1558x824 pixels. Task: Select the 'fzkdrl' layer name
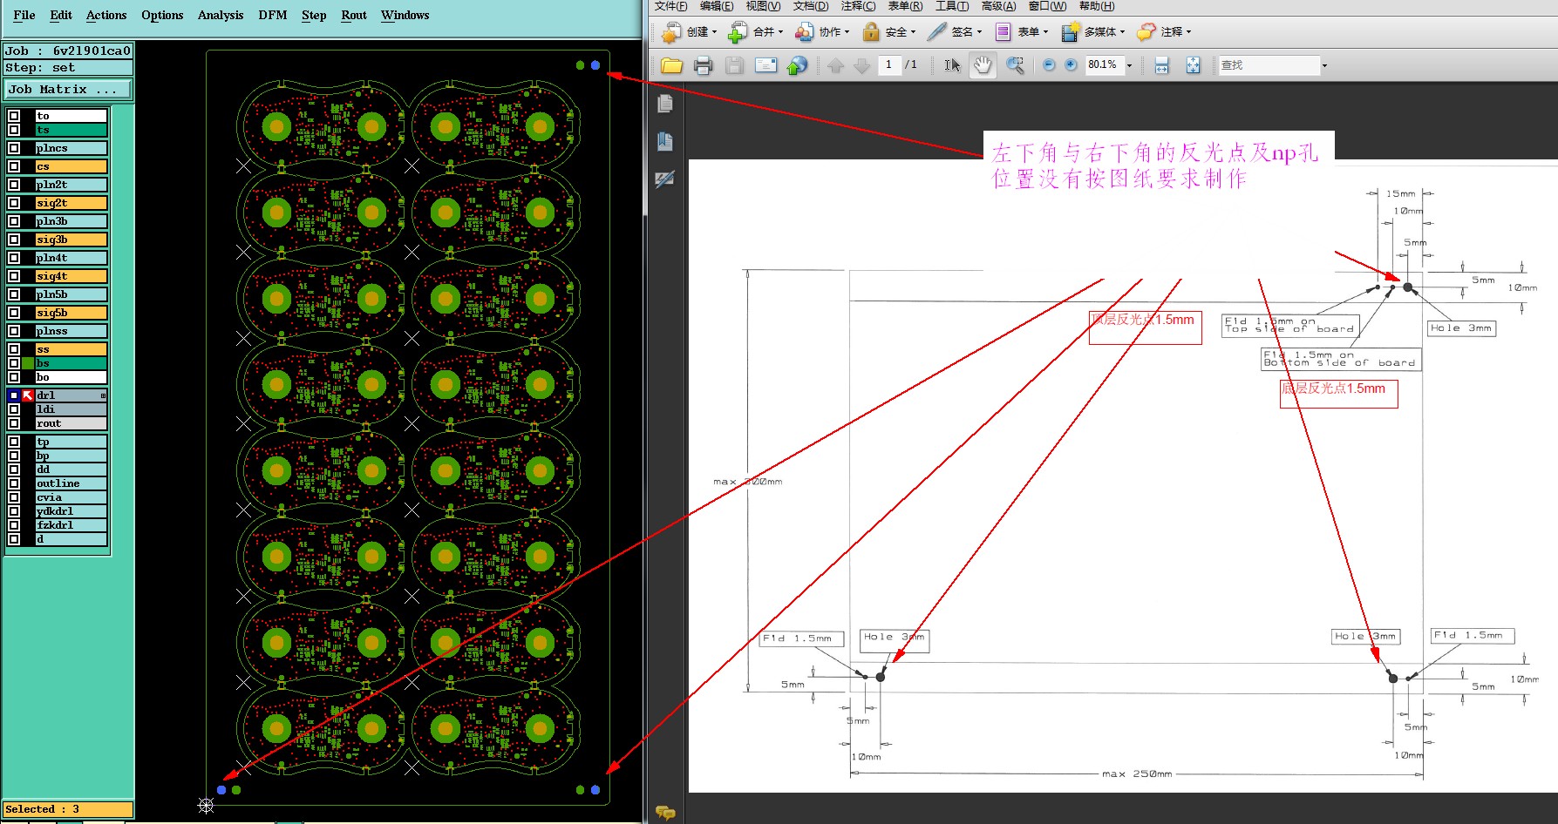71,525
